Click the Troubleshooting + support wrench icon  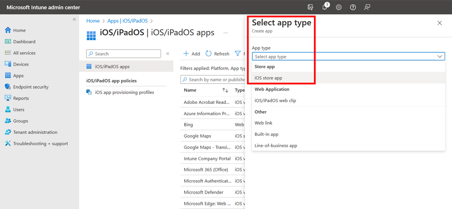click(x=8, y=144)
